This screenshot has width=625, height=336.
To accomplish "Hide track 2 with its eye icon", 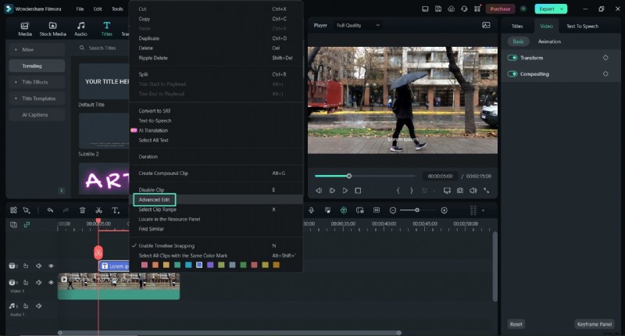I will (x=51, y=266).
